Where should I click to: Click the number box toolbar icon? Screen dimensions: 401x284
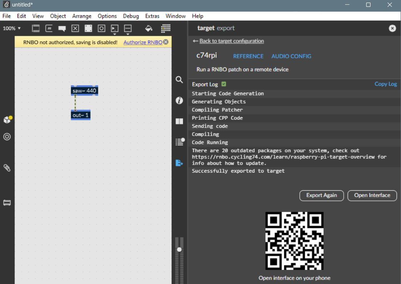point(115,28)
